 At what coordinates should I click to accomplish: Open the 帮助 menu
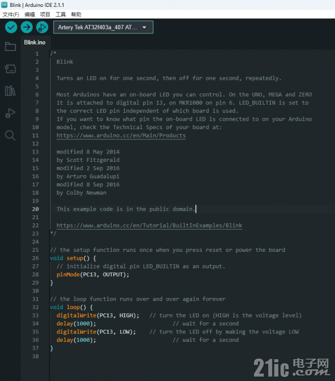(x=76, y=15)
